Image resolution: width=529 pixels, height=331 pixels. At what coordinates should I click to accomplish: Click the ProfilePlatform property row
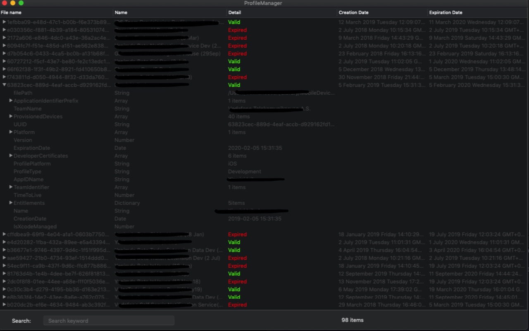pyautogui.click(x=264, y=163)
